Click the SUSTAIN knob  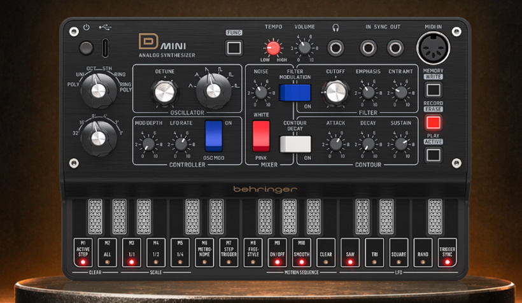[400, 144]
